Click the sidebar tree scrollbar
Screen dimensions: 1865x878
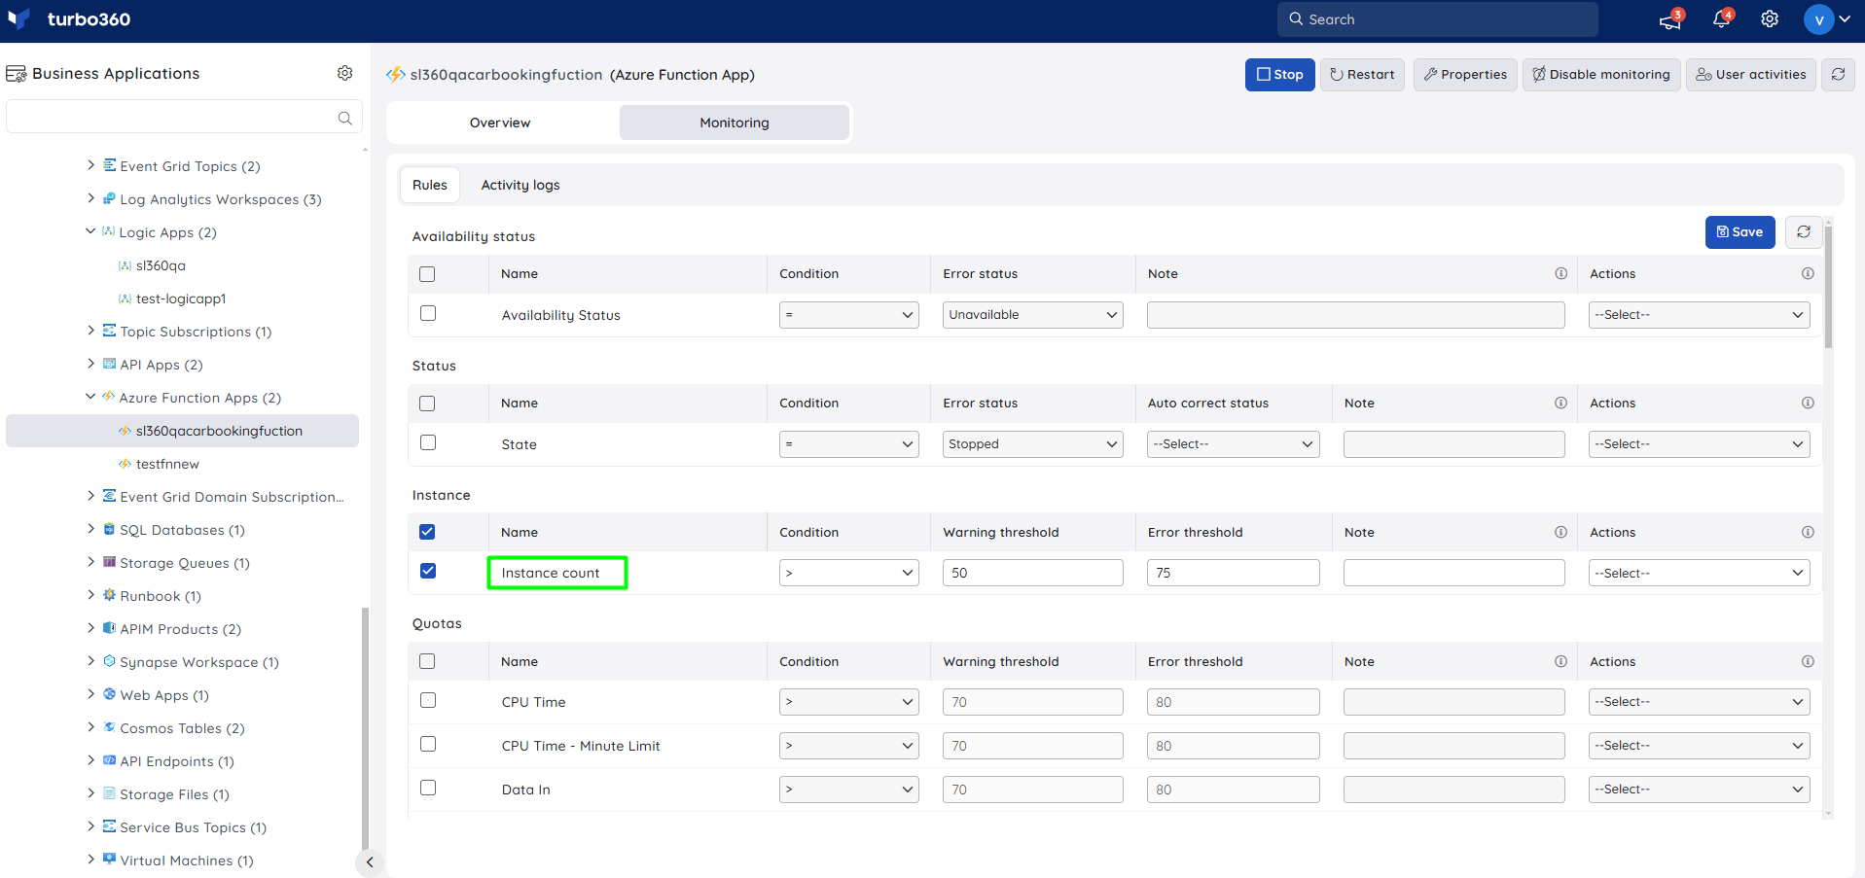[366, 729]
